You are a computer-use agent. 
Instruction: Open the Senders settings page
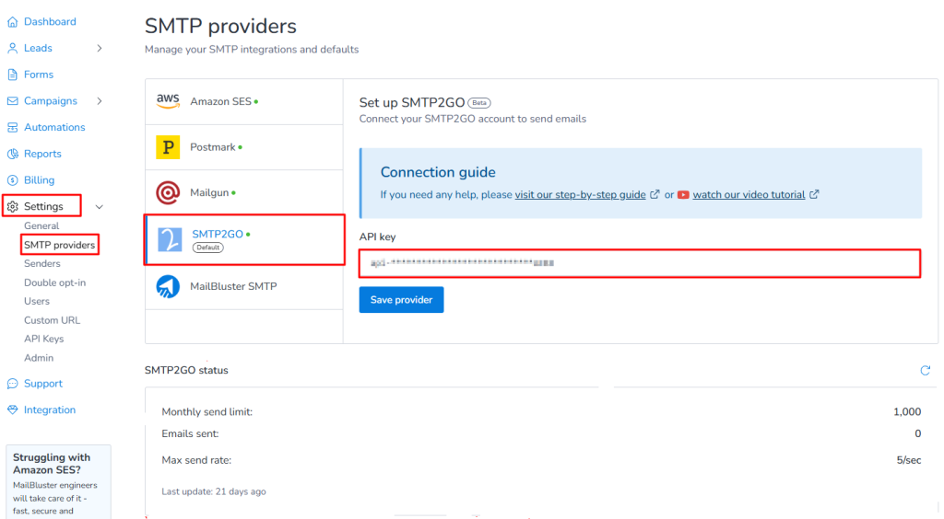point(42,264)
